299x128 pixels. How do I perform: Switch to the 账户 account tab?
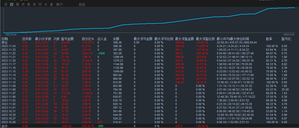click(59, 5)
